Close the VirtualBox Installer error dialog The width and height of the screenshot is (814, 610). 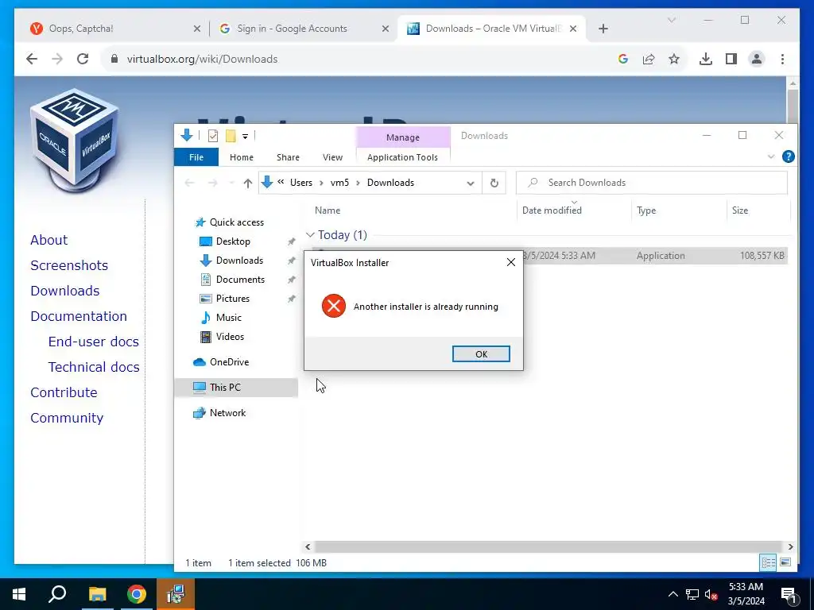[511, 262]
